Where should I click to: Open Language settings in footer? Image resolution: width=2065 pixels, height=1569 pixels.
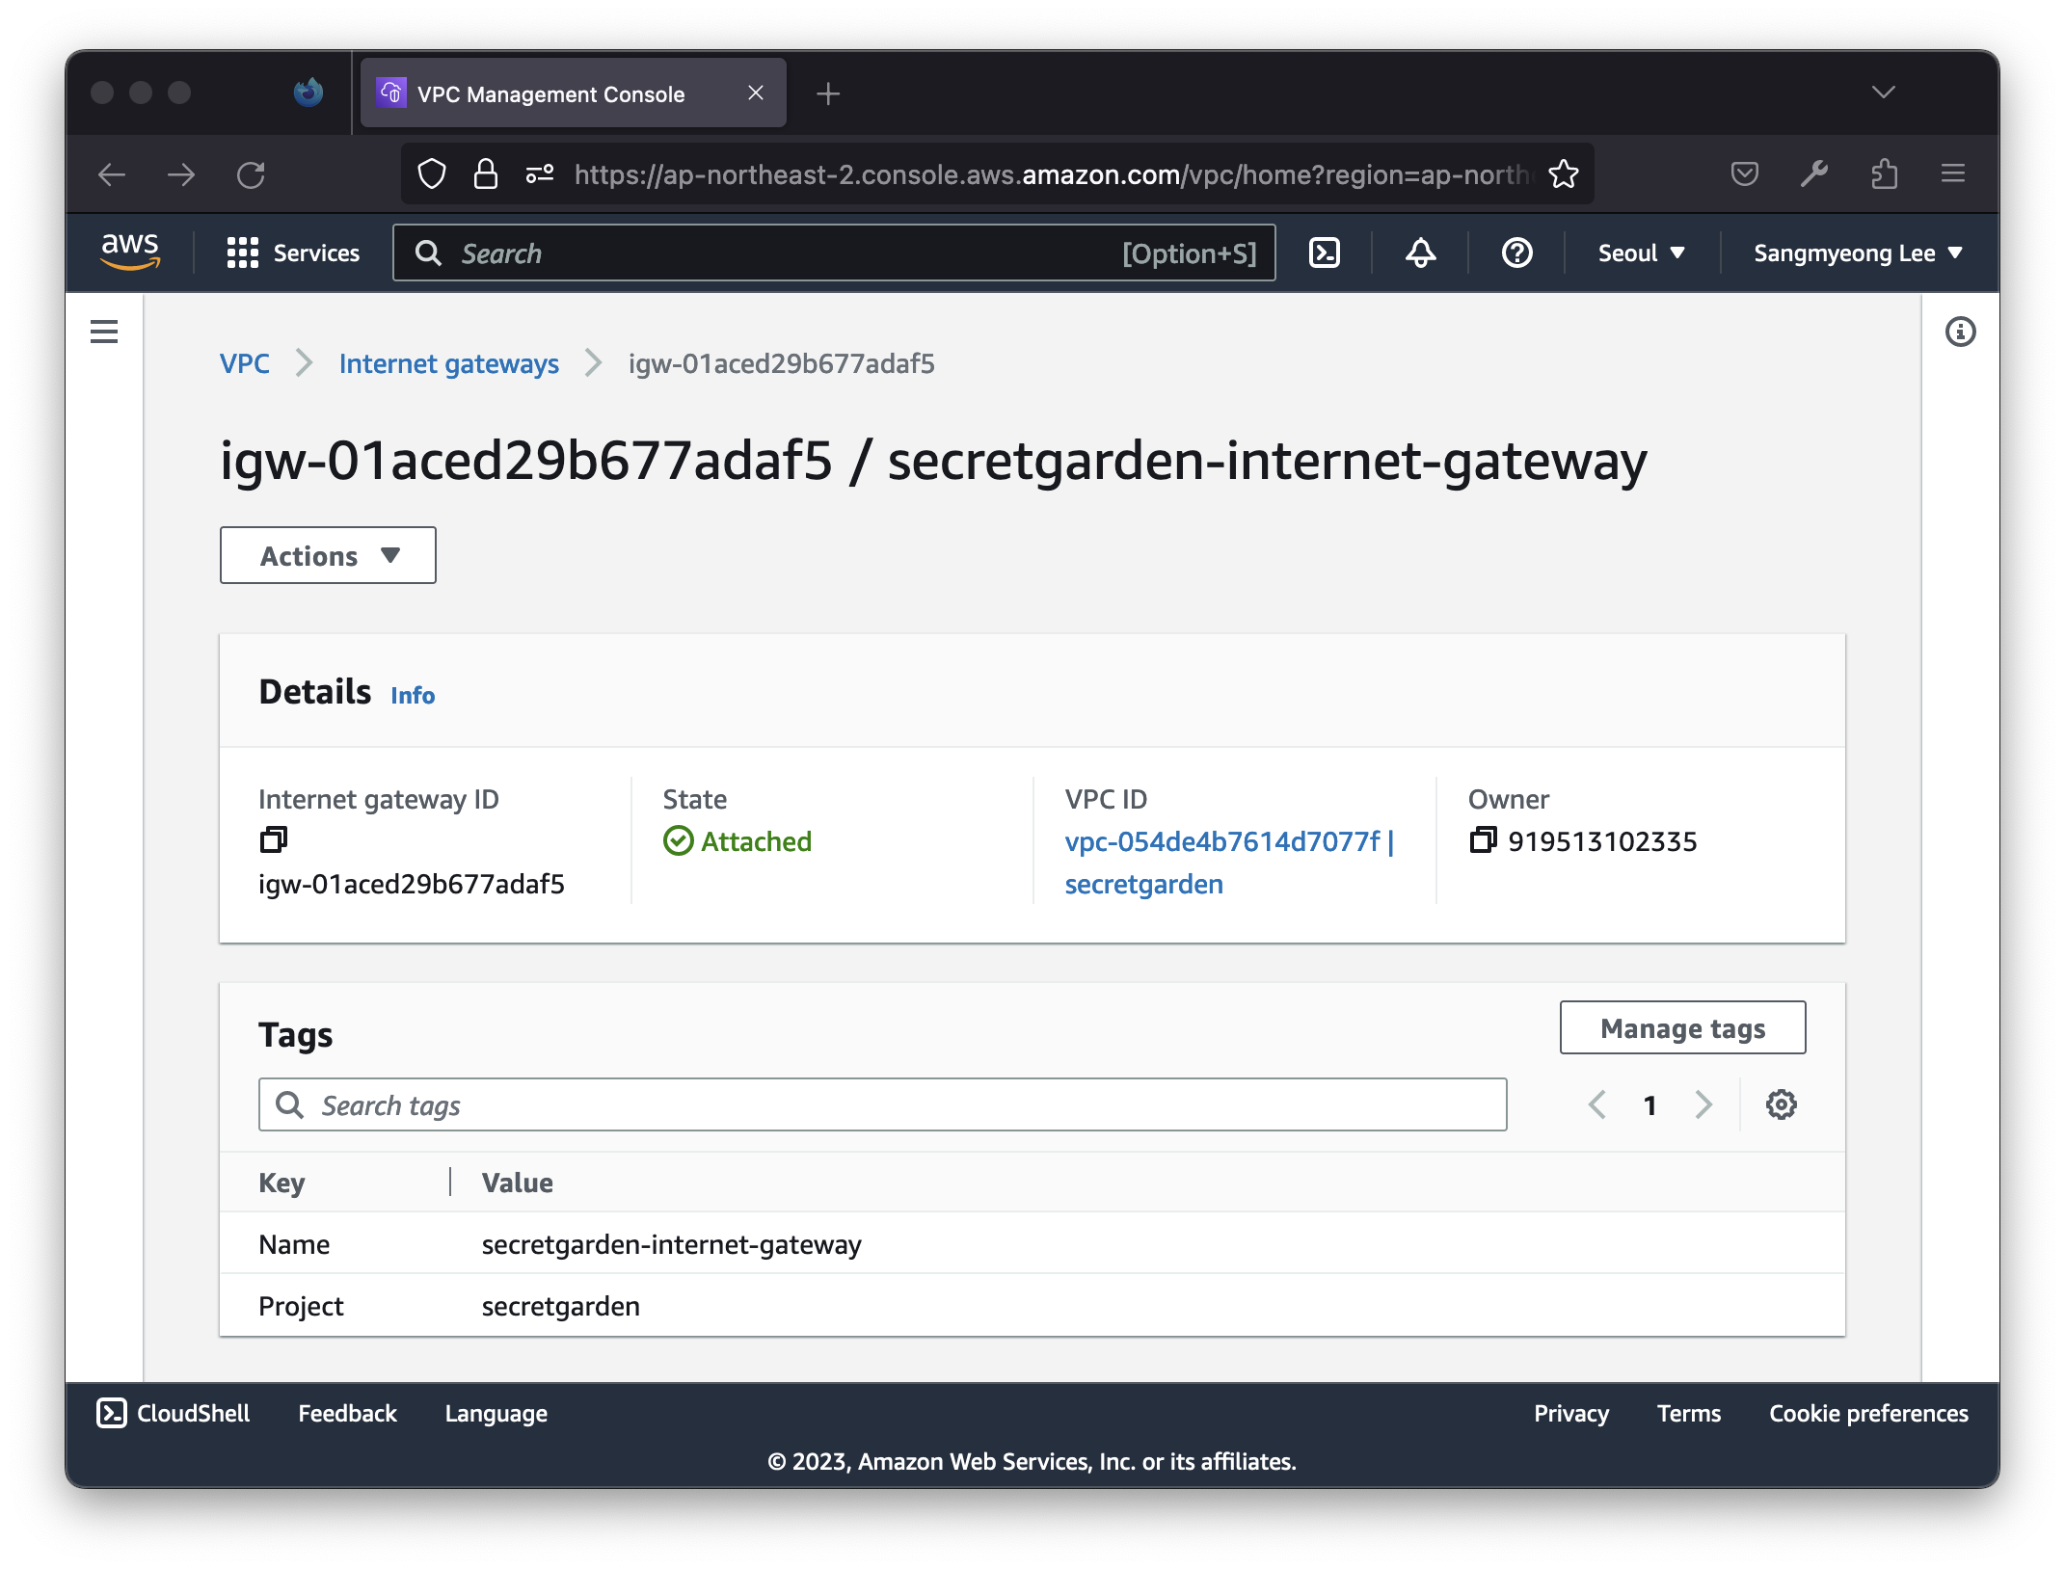point(496,1413)
